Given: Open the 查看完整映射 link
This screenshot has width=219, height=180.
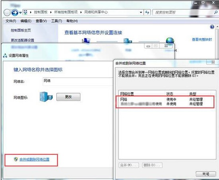Looking at the screenshot, I should [202, 39].
